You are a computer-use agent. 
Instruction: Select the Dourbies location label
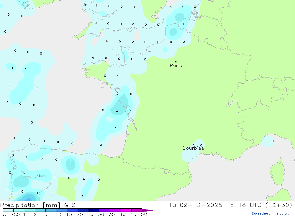193,148
